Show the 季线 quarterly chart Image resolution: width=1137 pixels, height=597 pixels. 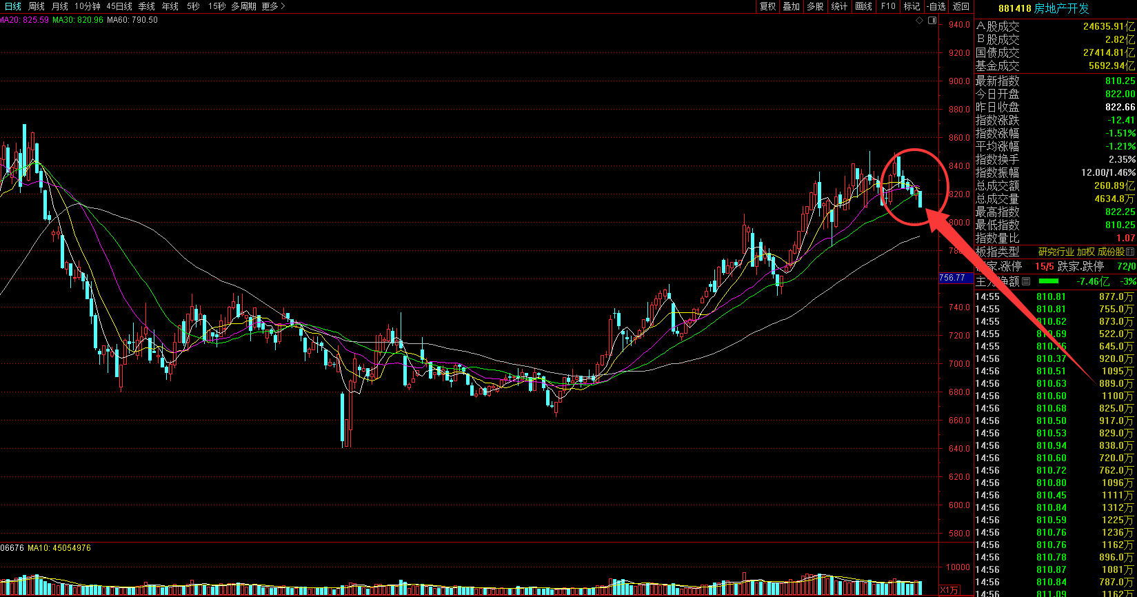pyautogui.click(x=147, y=6)
